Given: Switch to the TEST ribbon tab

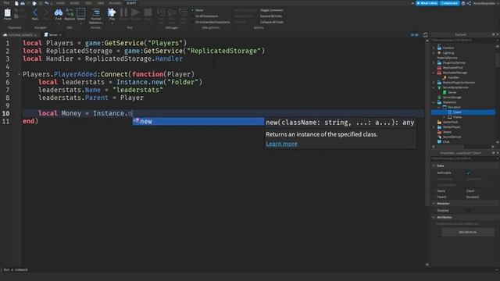Looking at the screenshot, I should coord(88,3).
